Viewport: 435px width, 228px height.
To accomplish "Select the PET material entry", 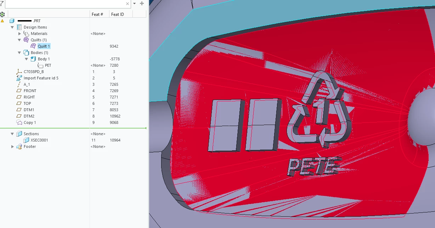I will (48, 65).
